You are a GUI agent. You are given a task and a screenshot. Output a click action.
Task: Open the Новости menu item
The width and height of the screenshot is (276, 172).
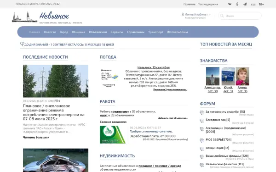pos(50,32)
